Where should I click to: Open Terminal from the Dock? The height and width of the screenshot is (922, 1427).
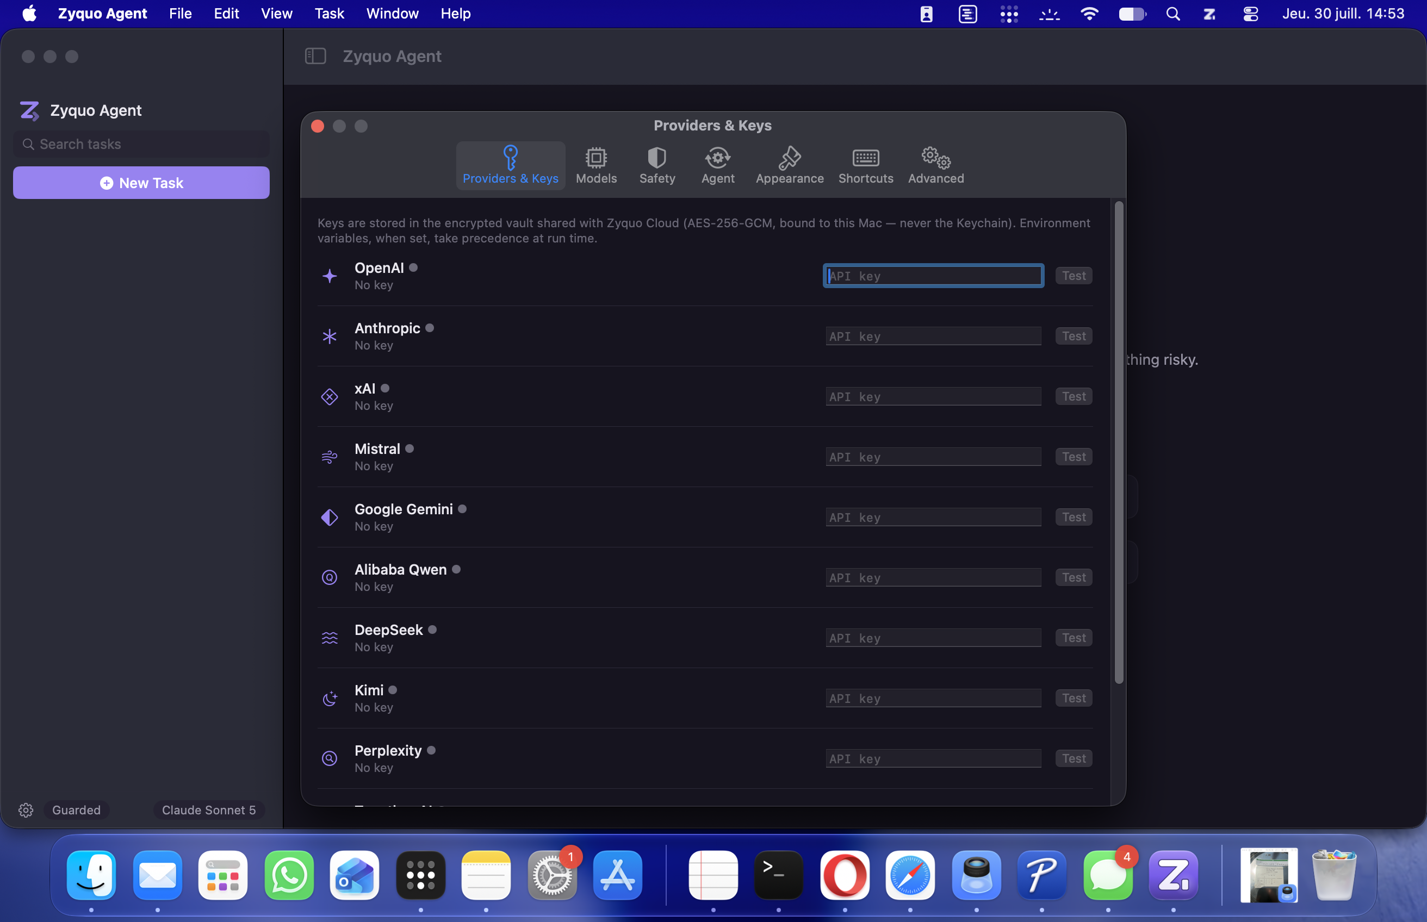pyautogui.click(x=778, y=875)
